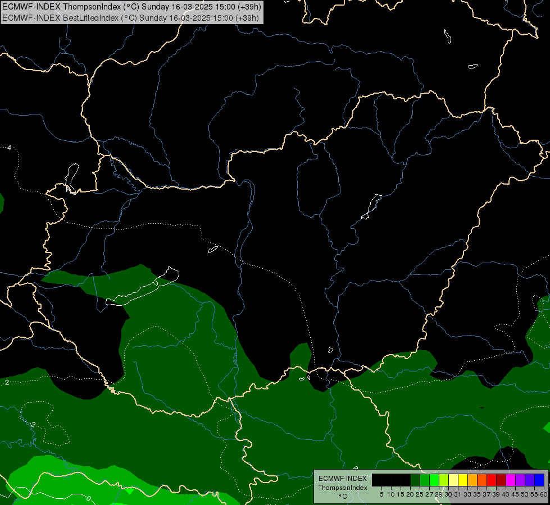Click the "4" contour label on the map
550x505 pixels.
tap(10, 148)
